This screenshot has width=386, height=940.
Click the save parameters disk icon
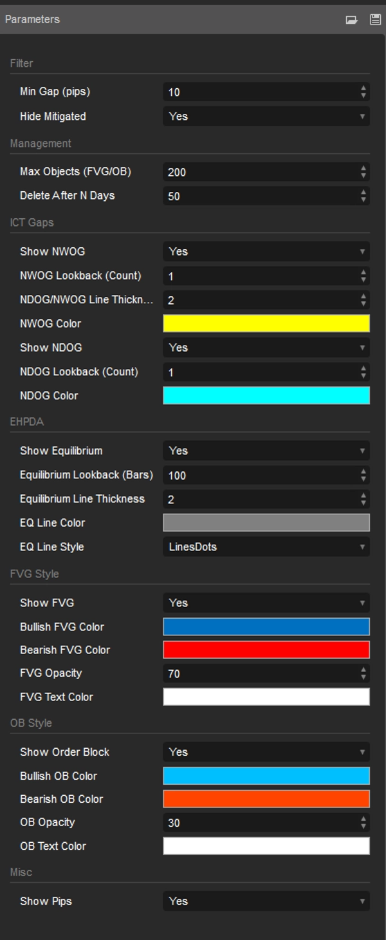pos(375,20)
